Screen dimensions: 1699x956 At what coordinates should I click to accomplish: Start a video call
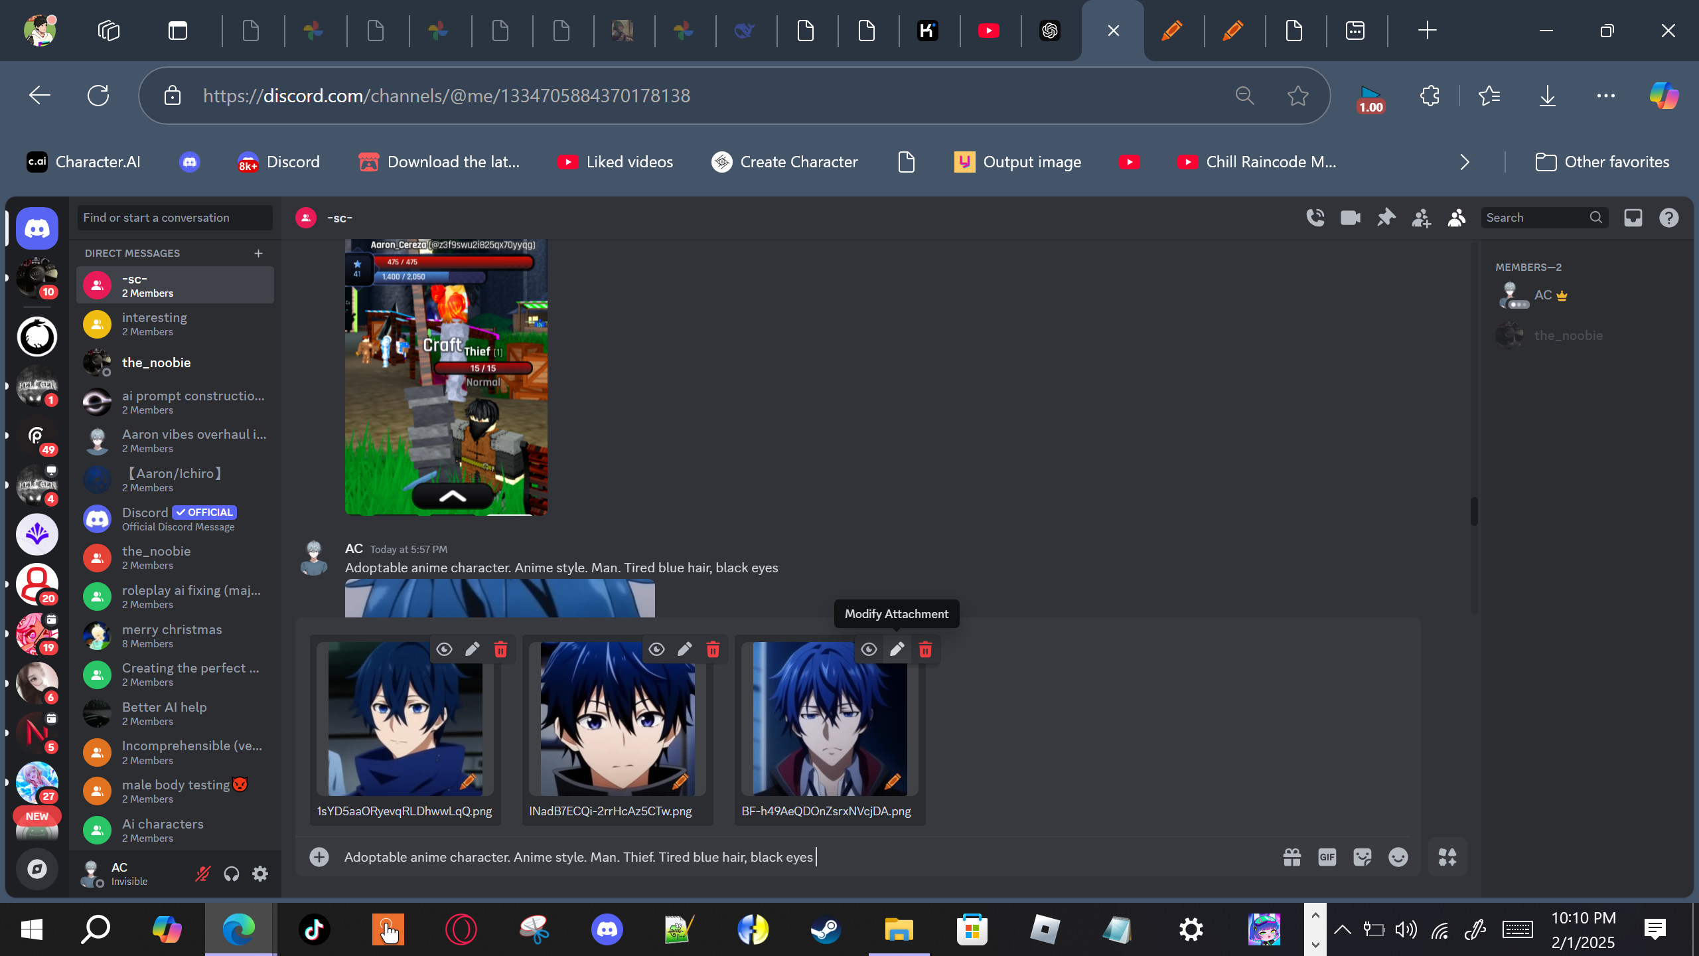[x=1351, y=218]
